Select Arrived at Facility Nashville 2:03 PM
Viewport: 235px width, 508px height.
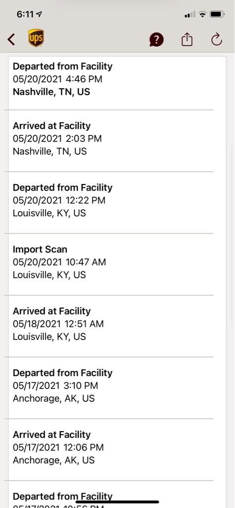click(x=111, y=141)
